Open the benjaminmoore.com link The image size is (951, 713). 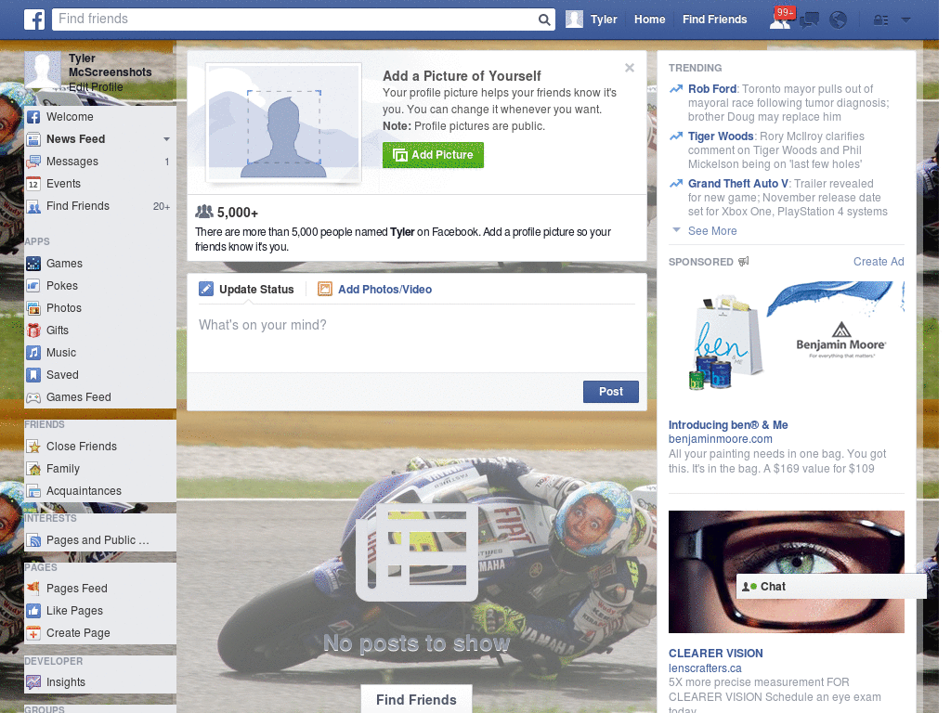720,439
